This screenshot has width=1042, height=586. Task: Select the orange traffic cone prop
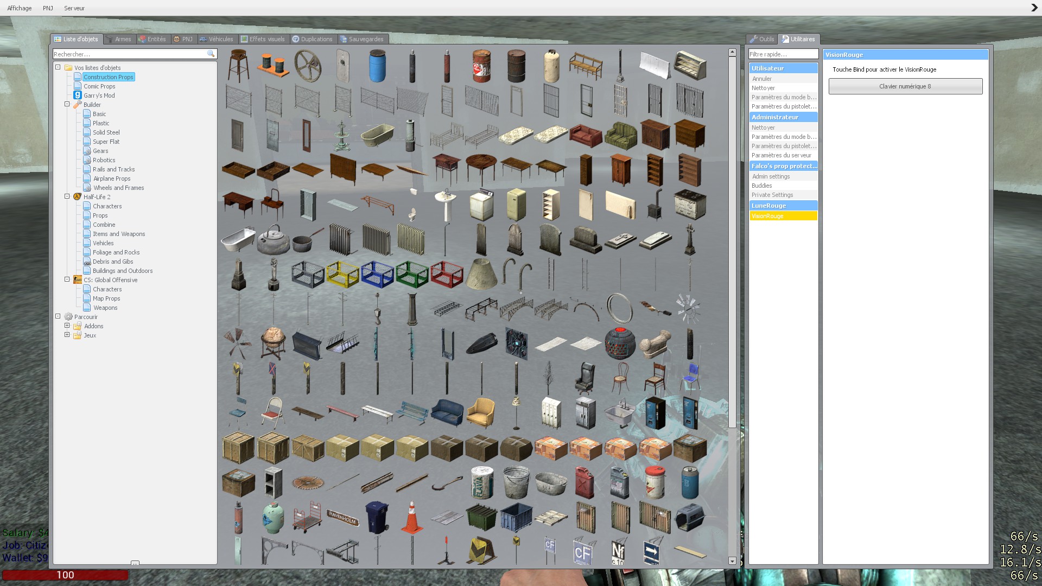412,517
